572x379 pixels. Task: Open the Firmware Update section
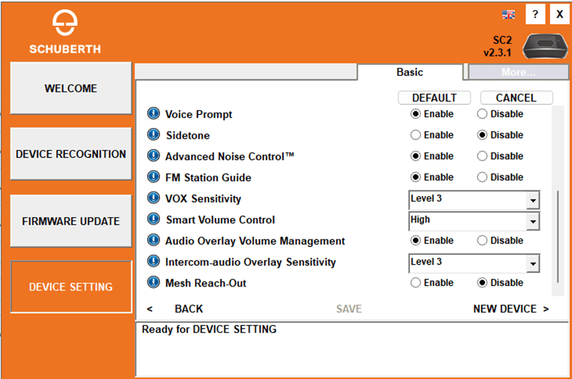pyautogui.click(x=71, y=221)
